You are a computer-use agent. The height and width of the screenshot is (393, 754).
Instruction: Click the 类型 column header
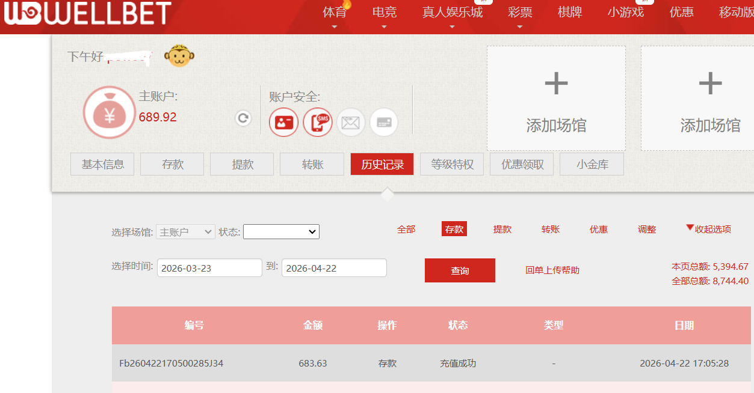[x=554, y=325]
